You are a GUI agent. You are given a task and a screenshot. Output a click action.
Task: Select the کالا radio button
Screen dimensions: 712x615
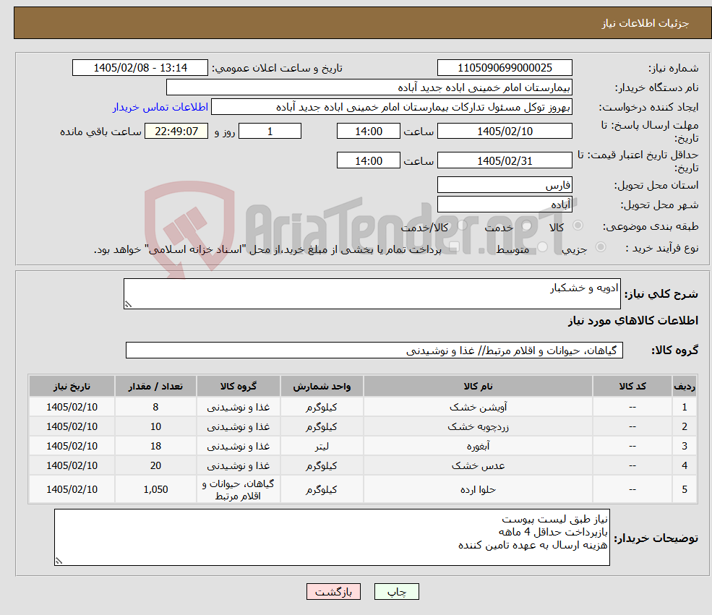[578, 225]
